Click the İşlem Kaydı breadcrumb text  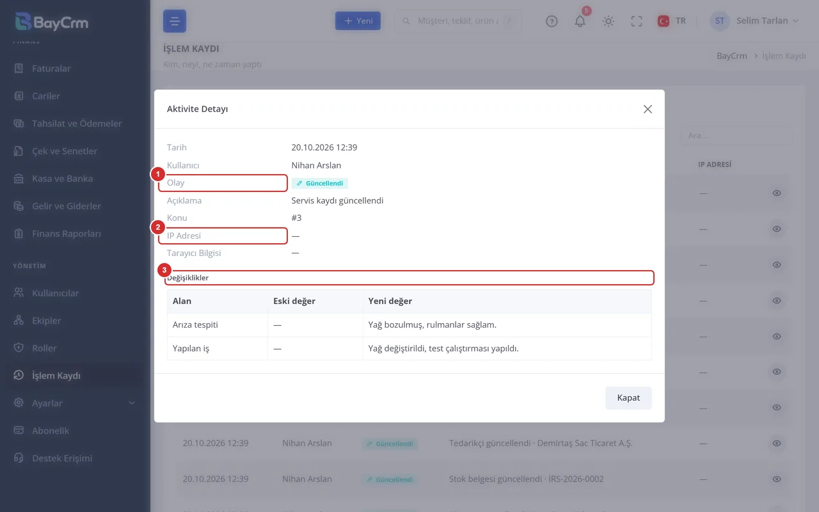[784, 56]
